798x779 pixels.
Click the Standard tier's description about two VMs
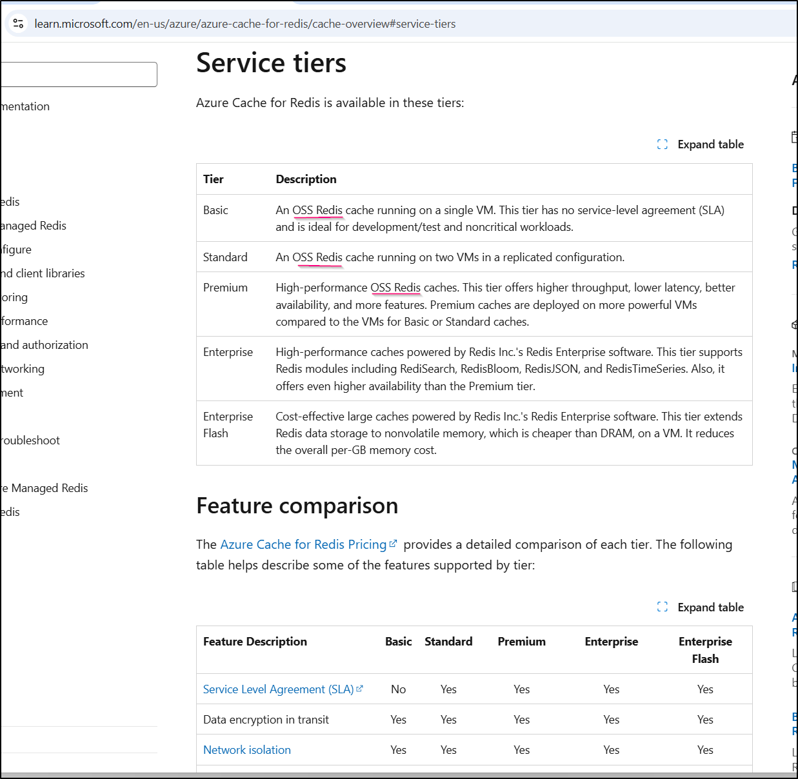[x=450, y=257]
